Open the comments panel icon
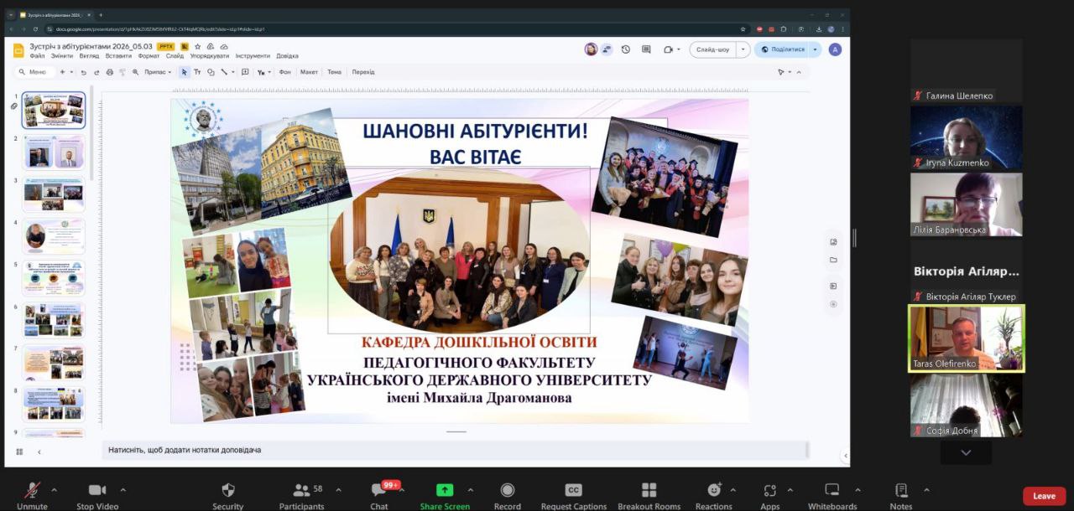The image size is (1074, 511). pos(646,49)
